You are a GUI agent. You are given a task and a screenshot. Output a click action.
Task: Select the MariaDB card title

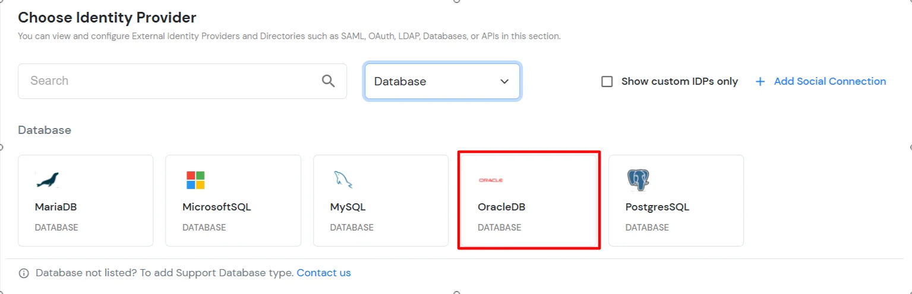pyautogui.click(x=56, y=207)
